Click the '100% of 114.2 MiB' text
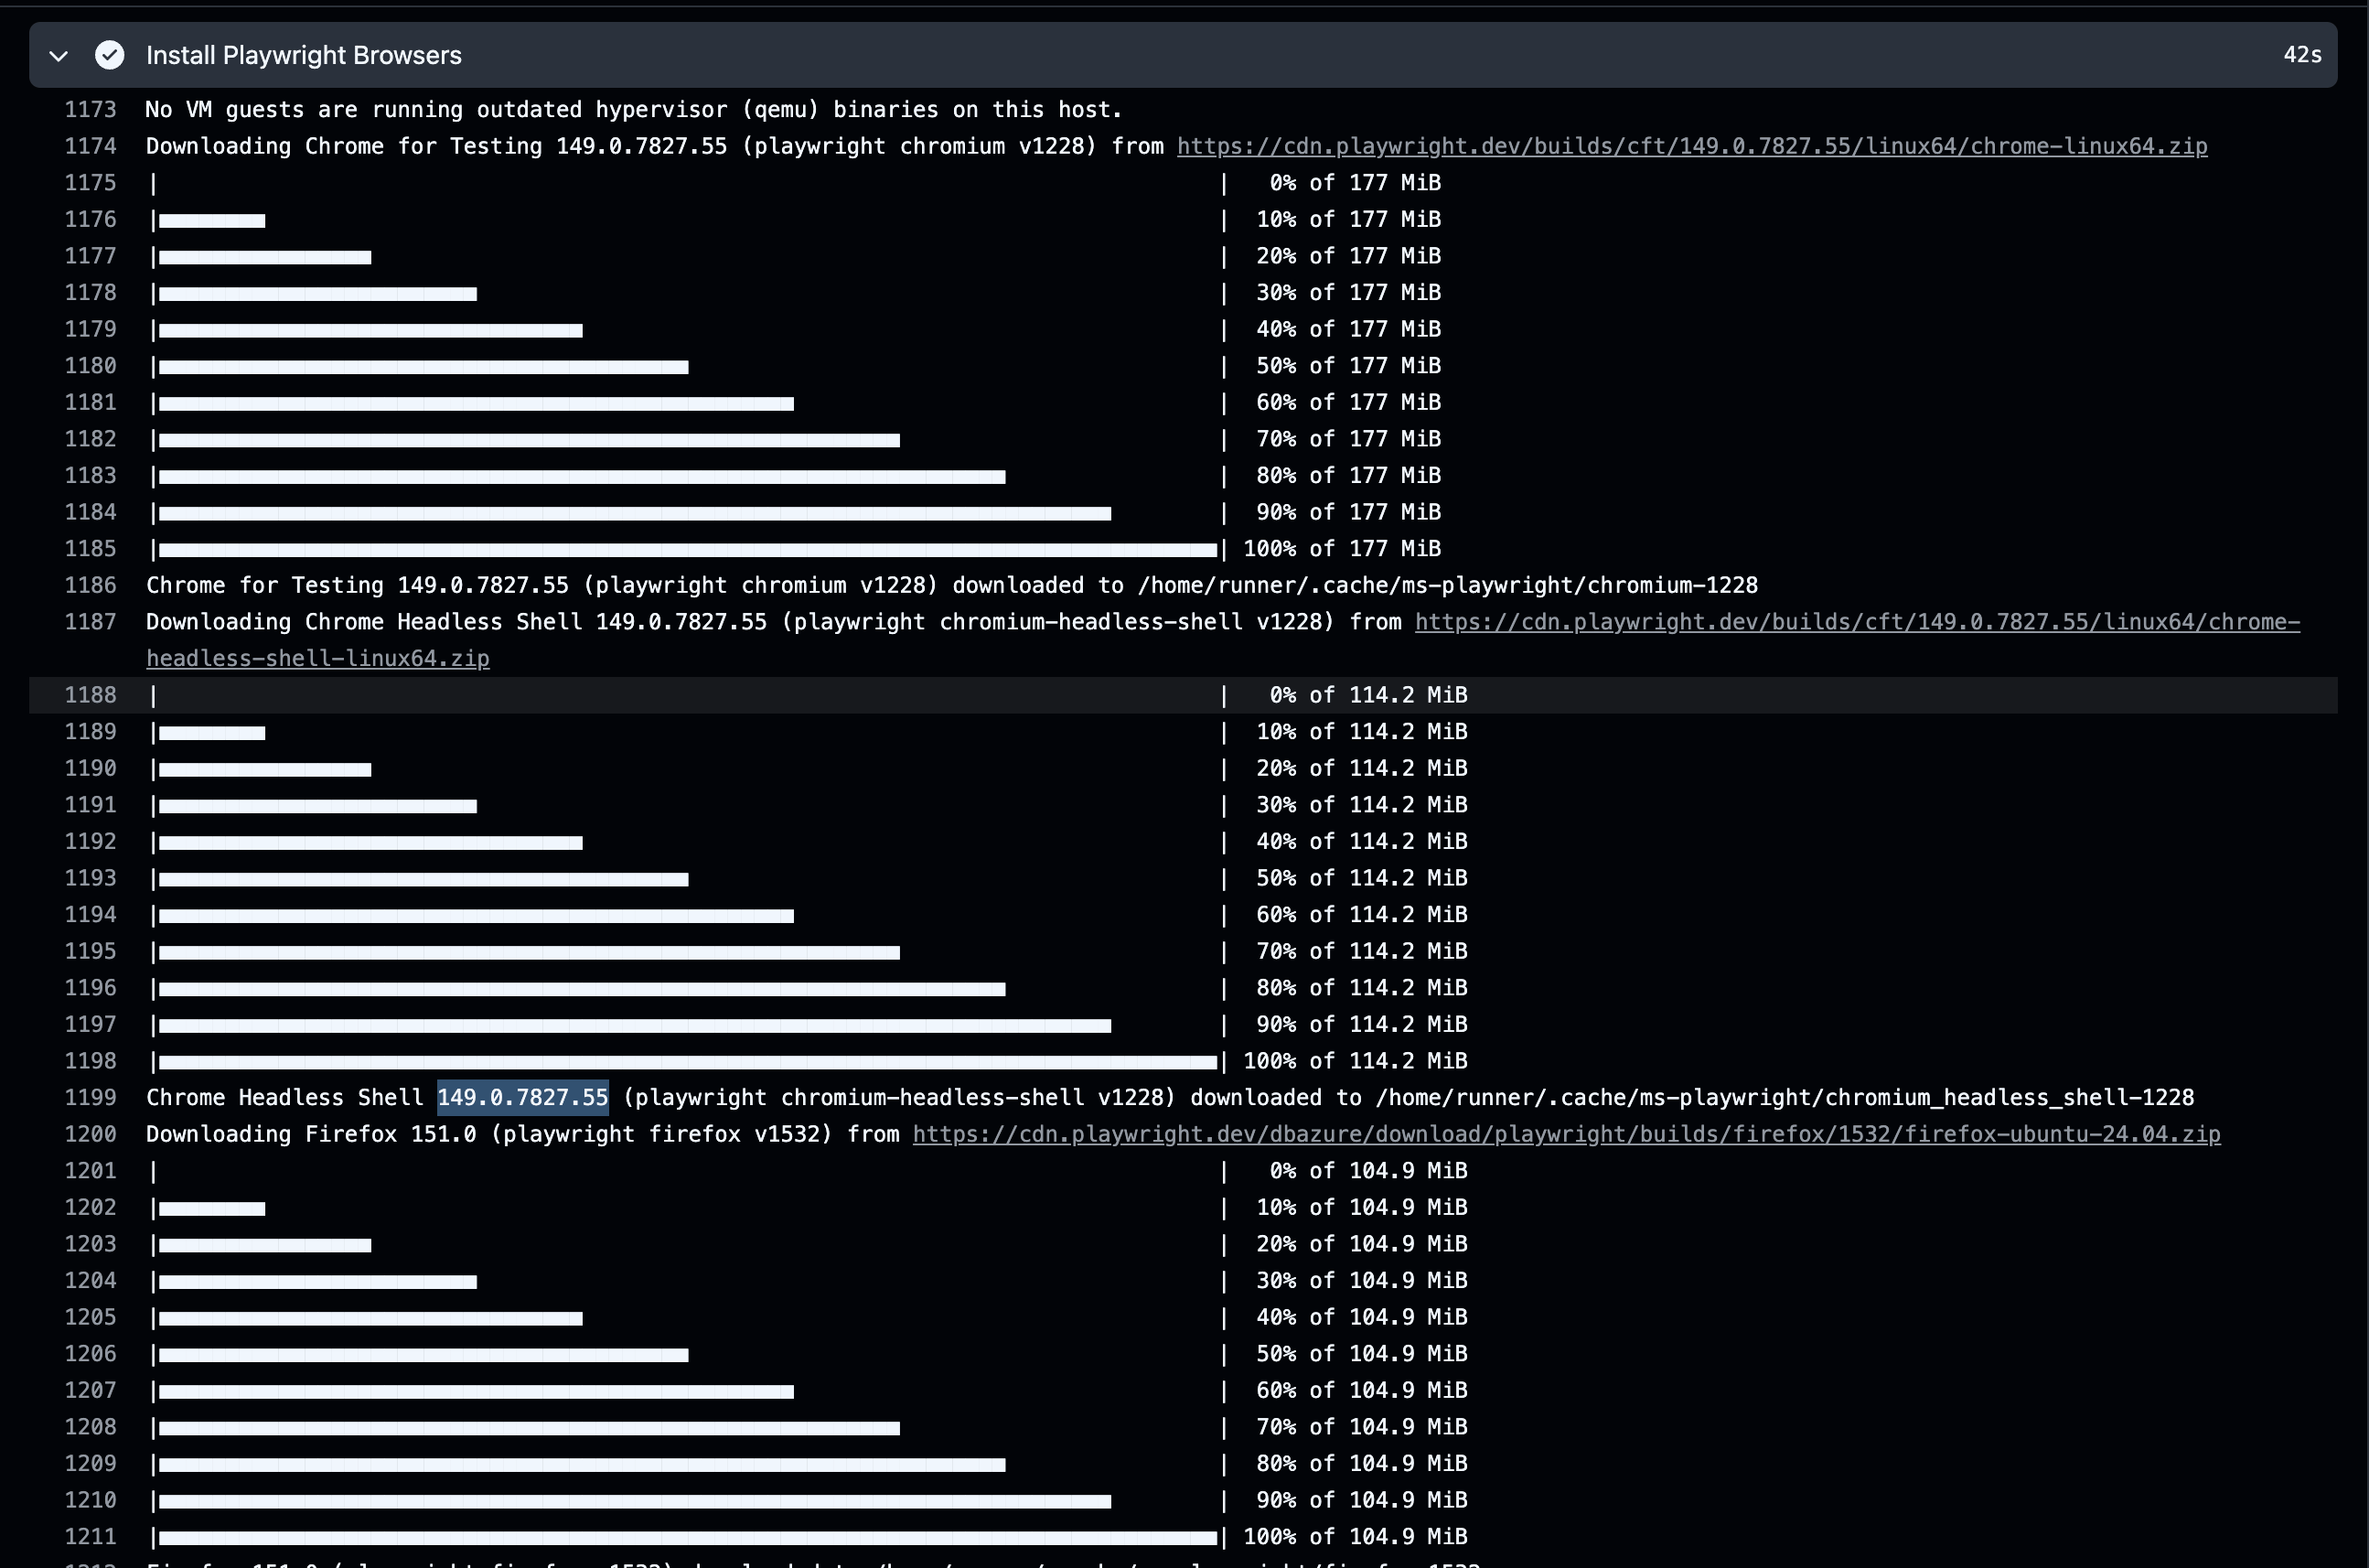Image resolution: width=2369 pixels, height=1568 pixels. (x=1356, y=1061)
